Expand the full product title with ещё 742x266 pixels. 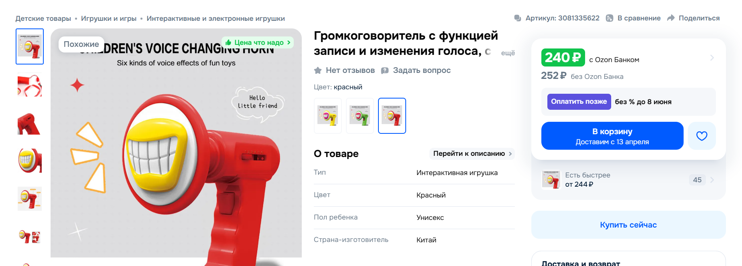[x=508, y=53]
